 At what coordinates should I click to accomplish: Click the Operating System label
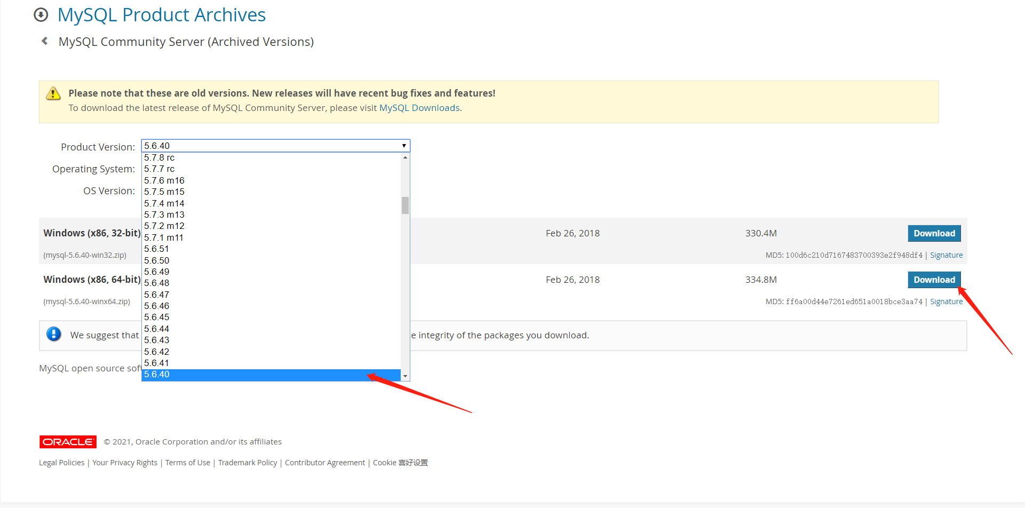(x=93, y=169)
